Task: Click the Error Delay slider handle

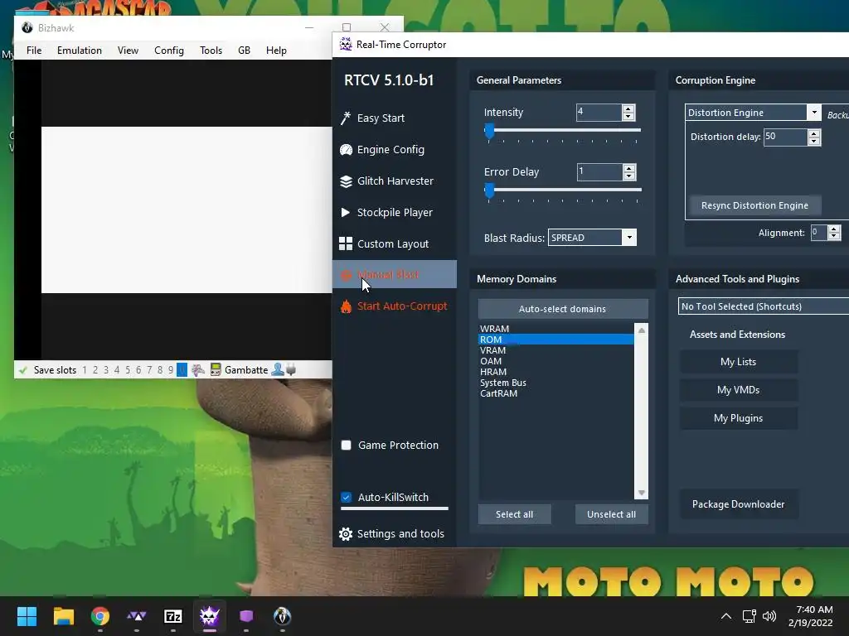Action: [x=489, y=190]
